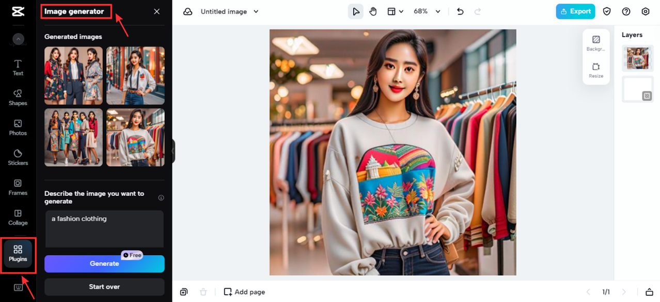Open the Frames panel
This screenshot has width=660, height=302.
[x=18, y=187]
